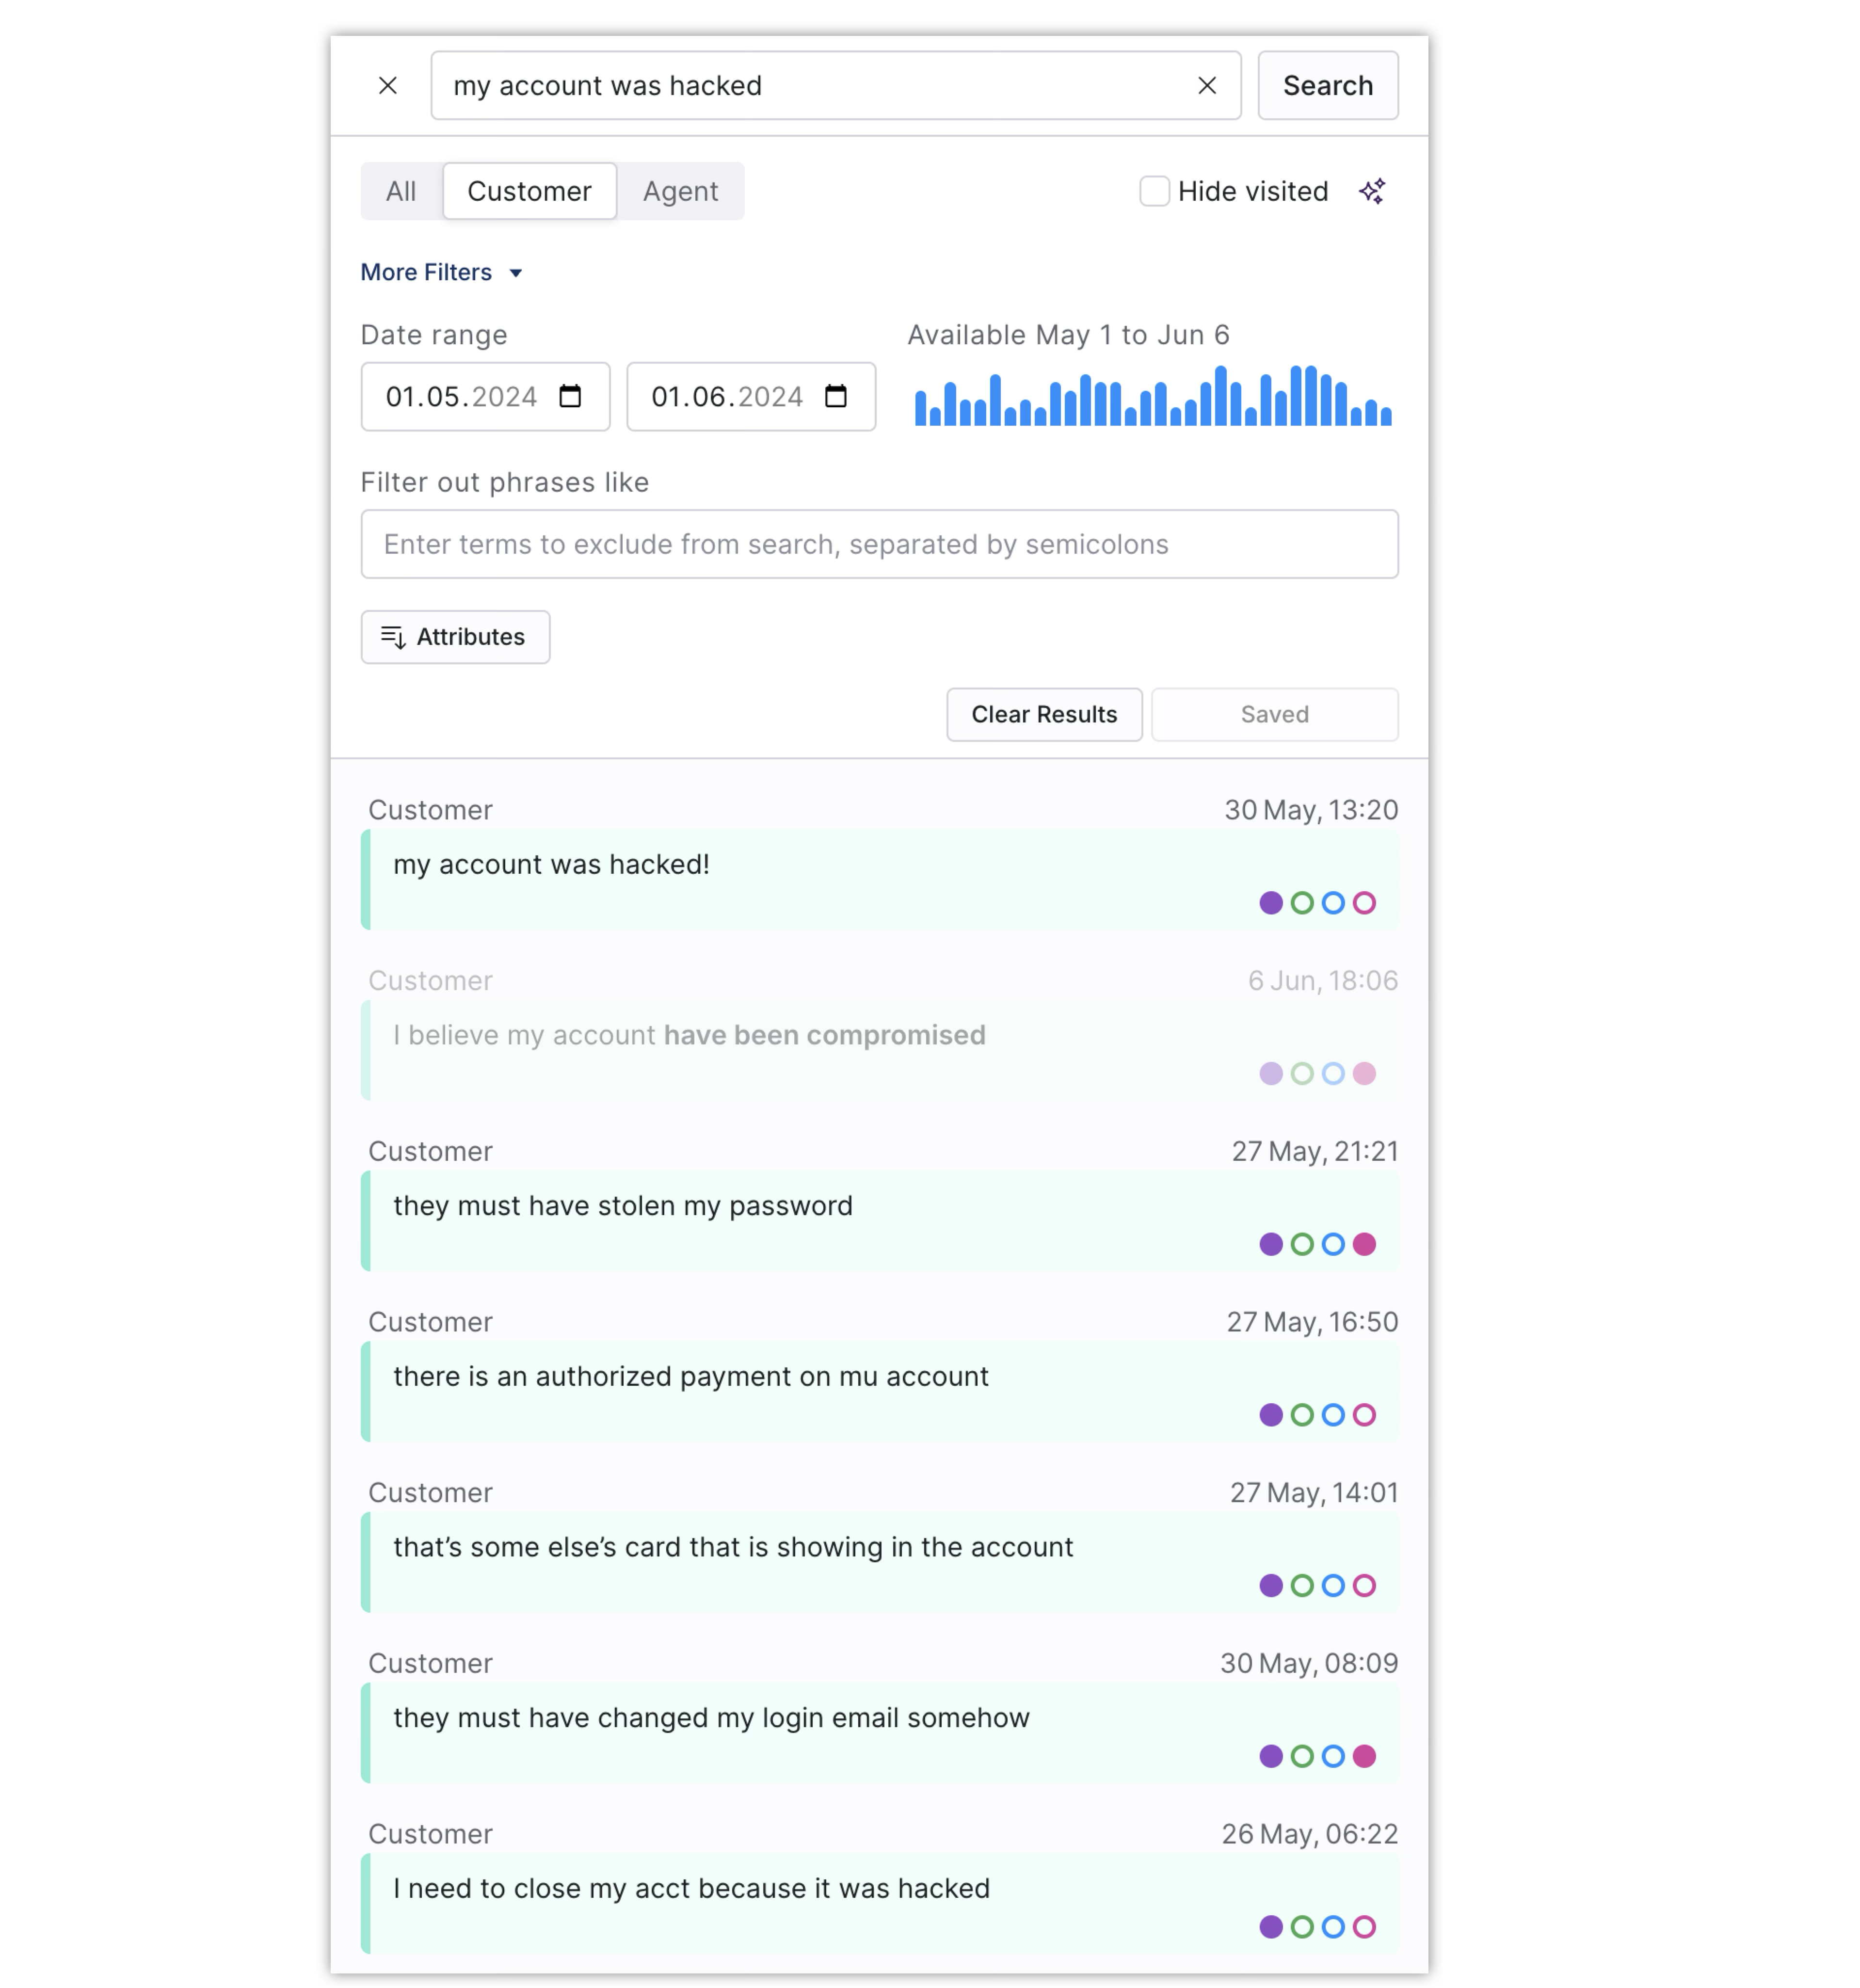Click blue dot on 'authorized payment' result
1860x1988 pixels.
click(1332, 1415)
